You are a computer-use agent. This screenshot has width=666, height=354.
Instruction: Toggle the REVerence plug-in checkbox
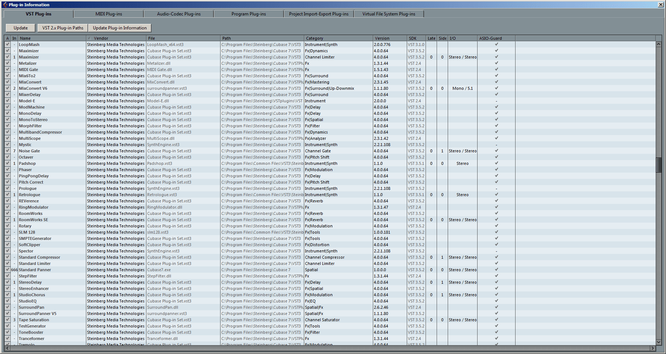(7, 201)
